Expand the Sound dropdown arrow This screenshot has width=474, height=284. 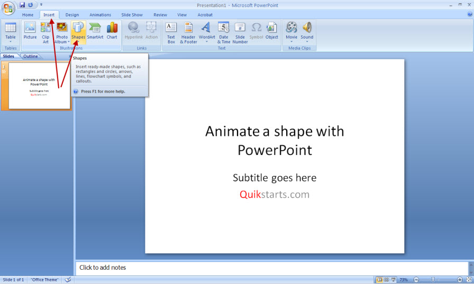click(307, 42)
